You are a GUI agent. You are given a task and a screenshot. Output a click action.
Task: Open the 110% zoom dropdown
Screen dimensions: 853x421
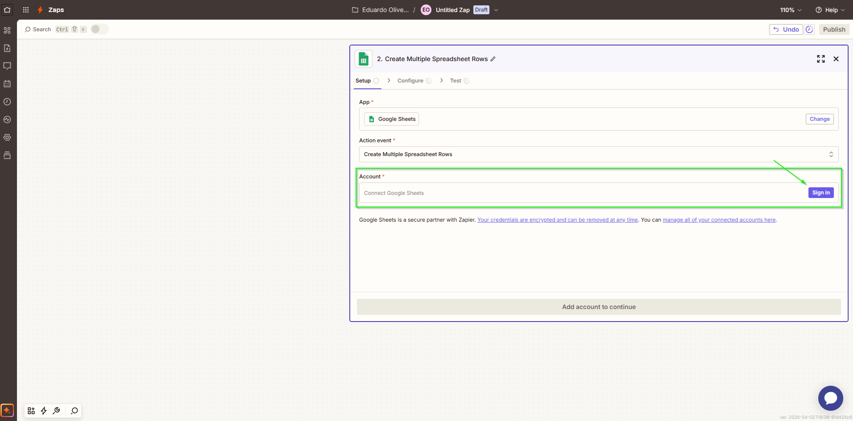(791, 10)
